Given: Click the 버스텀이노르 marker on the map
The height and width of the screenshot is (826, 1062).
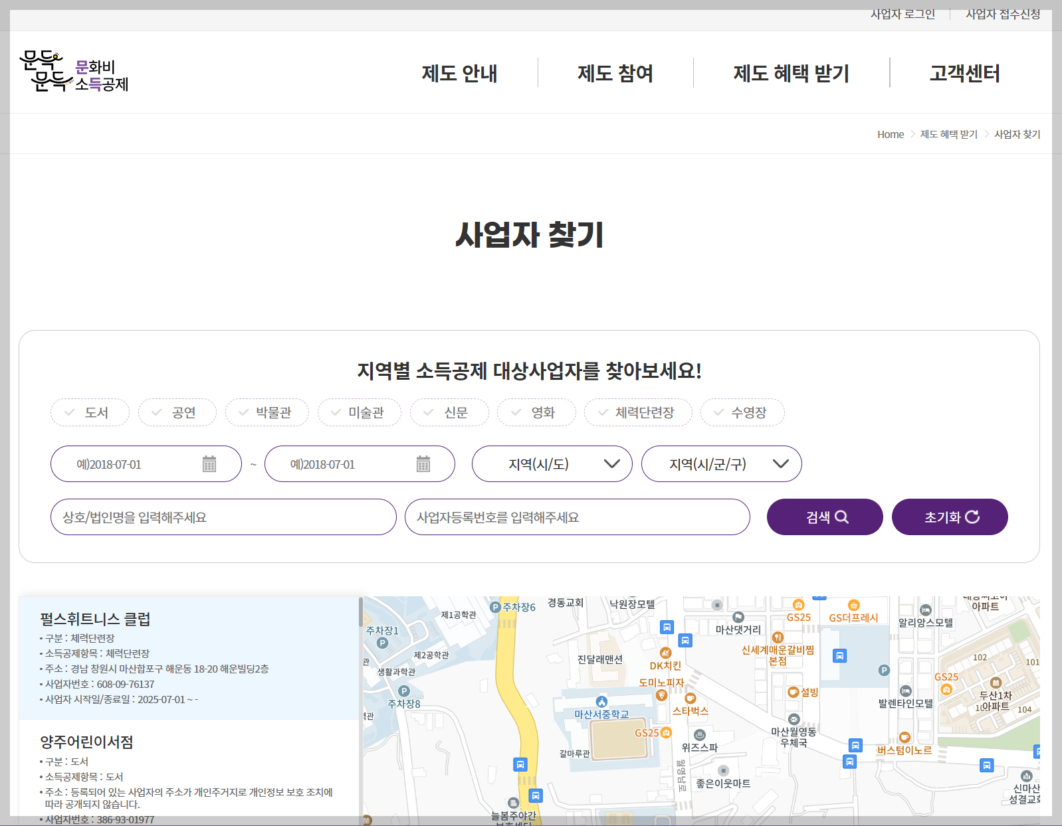Looking at the screenshot, I should tap(904, 738).
